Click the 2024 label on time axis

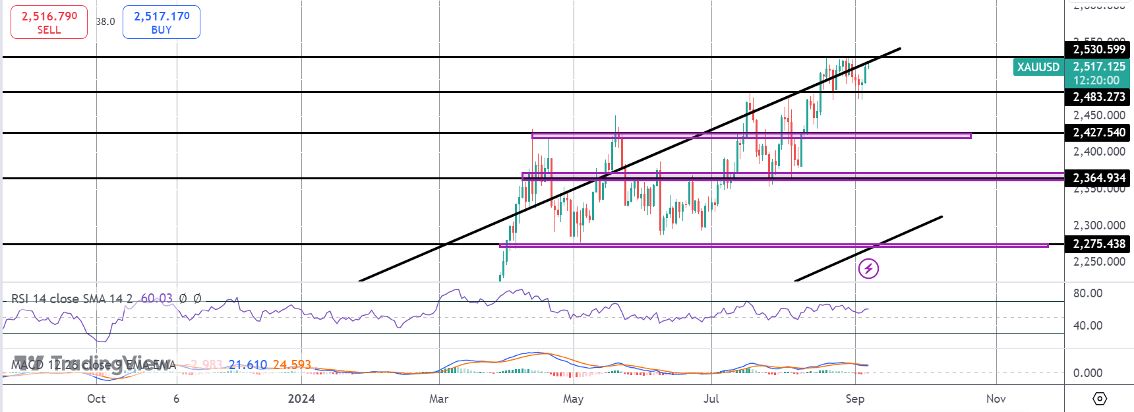[x=301, y=399]
